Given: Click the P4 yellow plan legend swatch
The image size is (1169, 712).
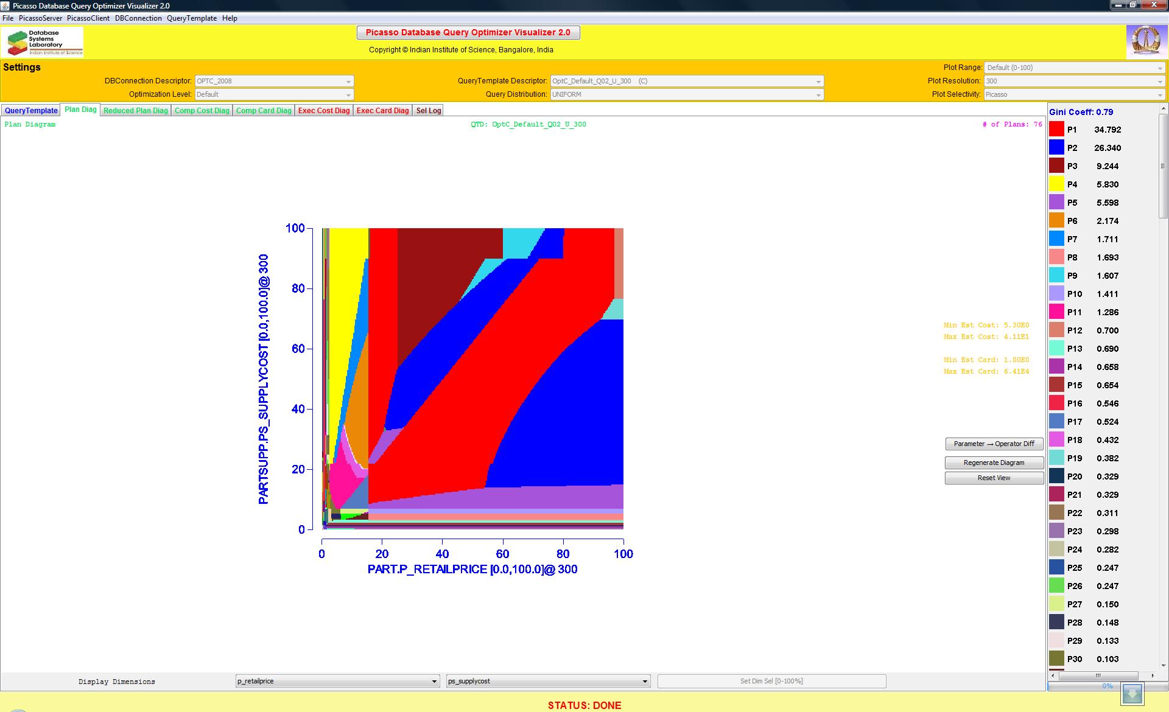Looking at the screenshot, I should point(1056,184).
